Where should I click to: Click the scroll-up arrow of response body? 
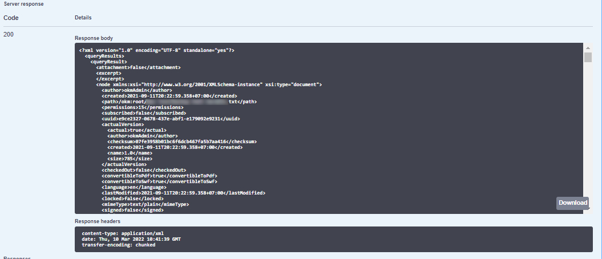[588, 47]
